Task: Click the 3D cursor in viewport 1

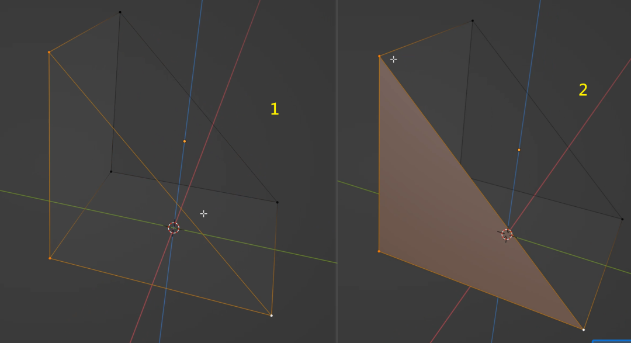Action: (174, 228)
